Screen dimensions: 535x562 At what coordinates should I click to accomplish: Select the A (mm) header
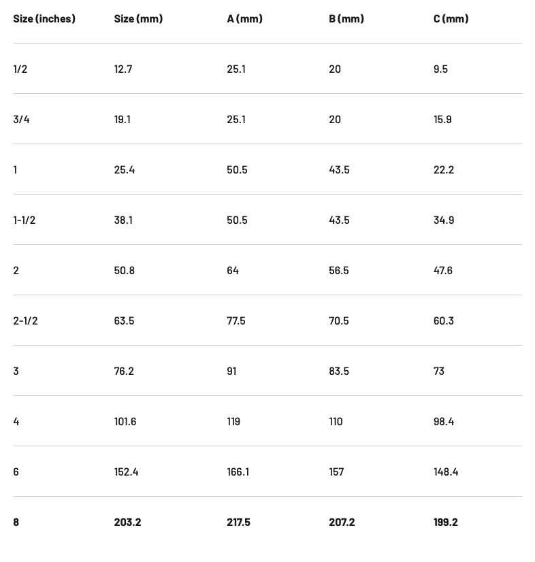(x=244, y=18)
